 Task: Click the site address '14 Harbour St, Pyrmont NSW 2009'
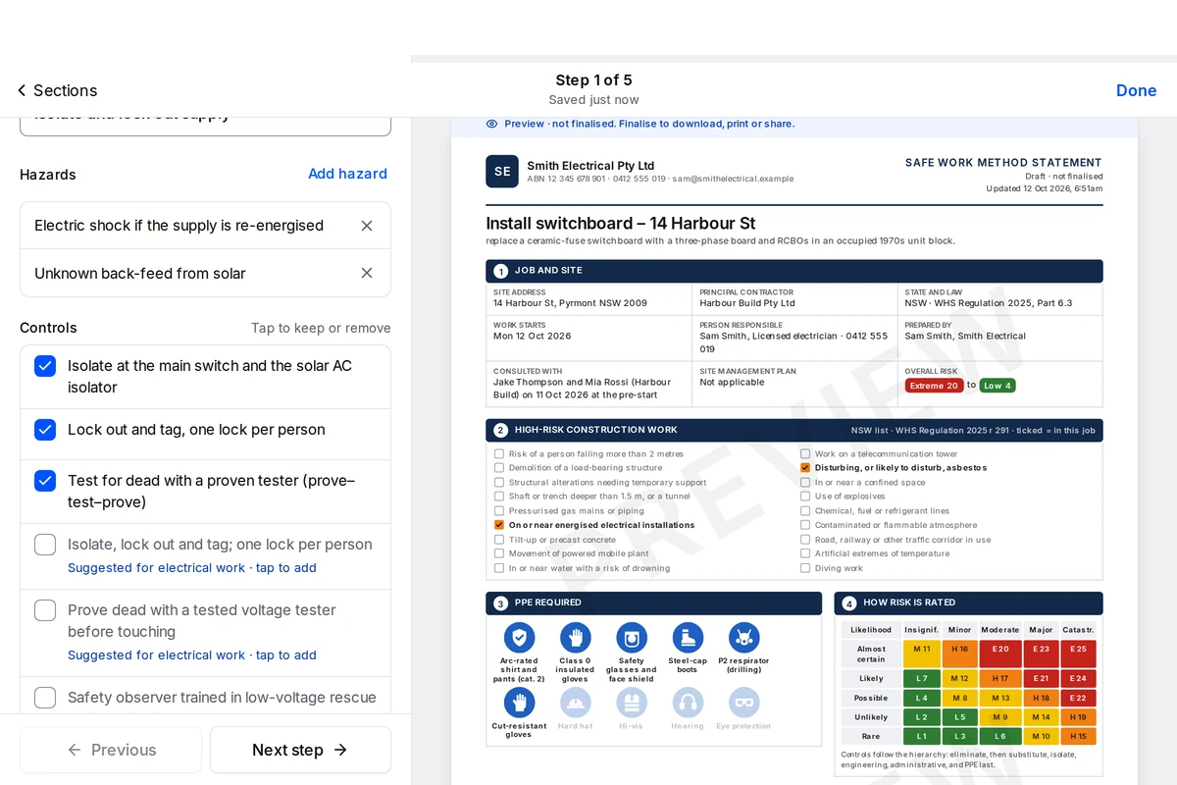click(x=570, y=303)
